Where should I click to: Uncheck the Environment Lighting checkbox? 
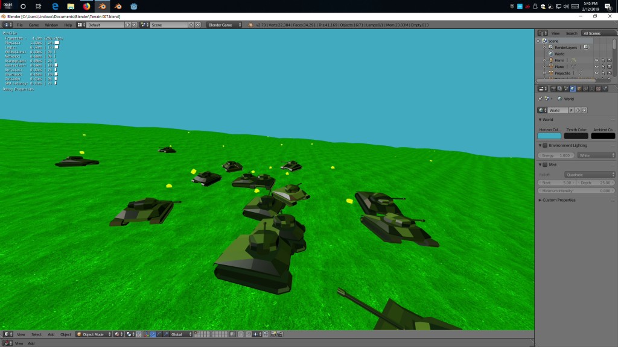pos(545,145)
